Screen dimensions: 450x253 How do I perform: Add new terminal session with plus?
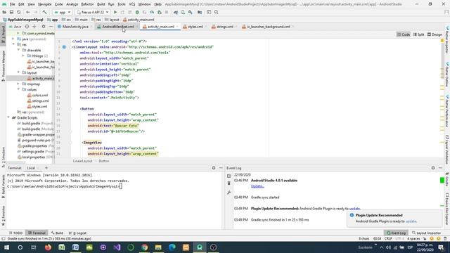(x=46, y=168)
